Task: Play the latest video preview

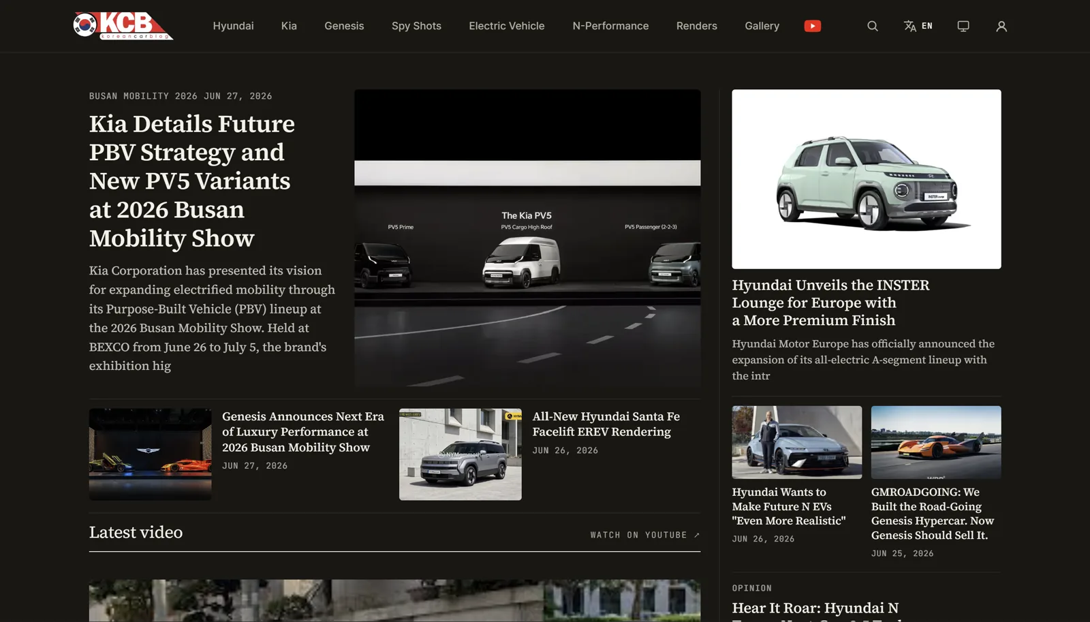Action: click(394, 601)
